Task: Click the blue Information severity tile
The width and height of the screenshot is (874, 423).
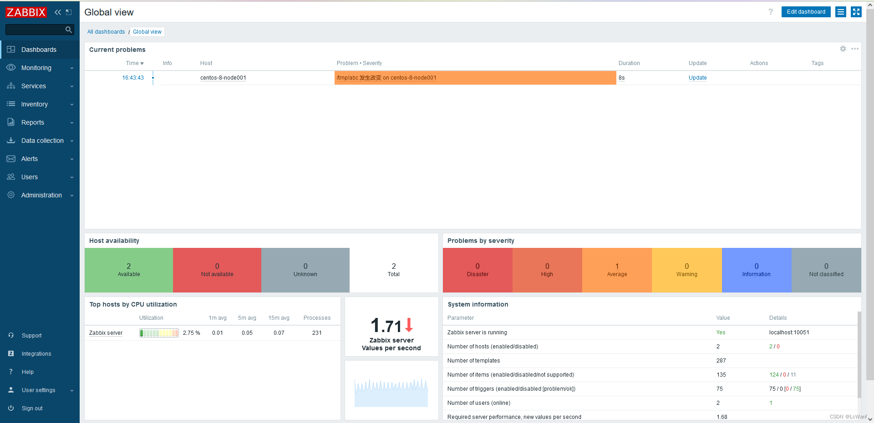Action: click(757, 270)
